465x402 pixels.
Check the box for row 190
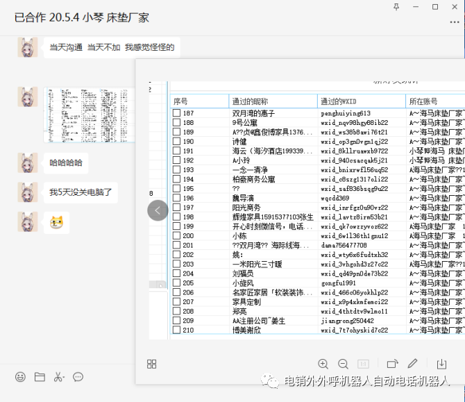pos(176,141)
